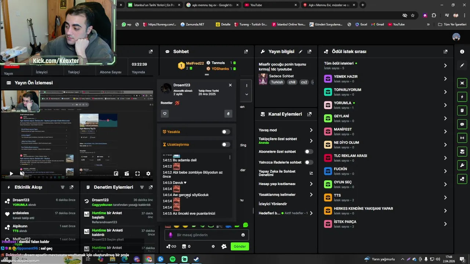
Task: Toggle the Uzaklaştırma switch
Action: click(226, 144)
